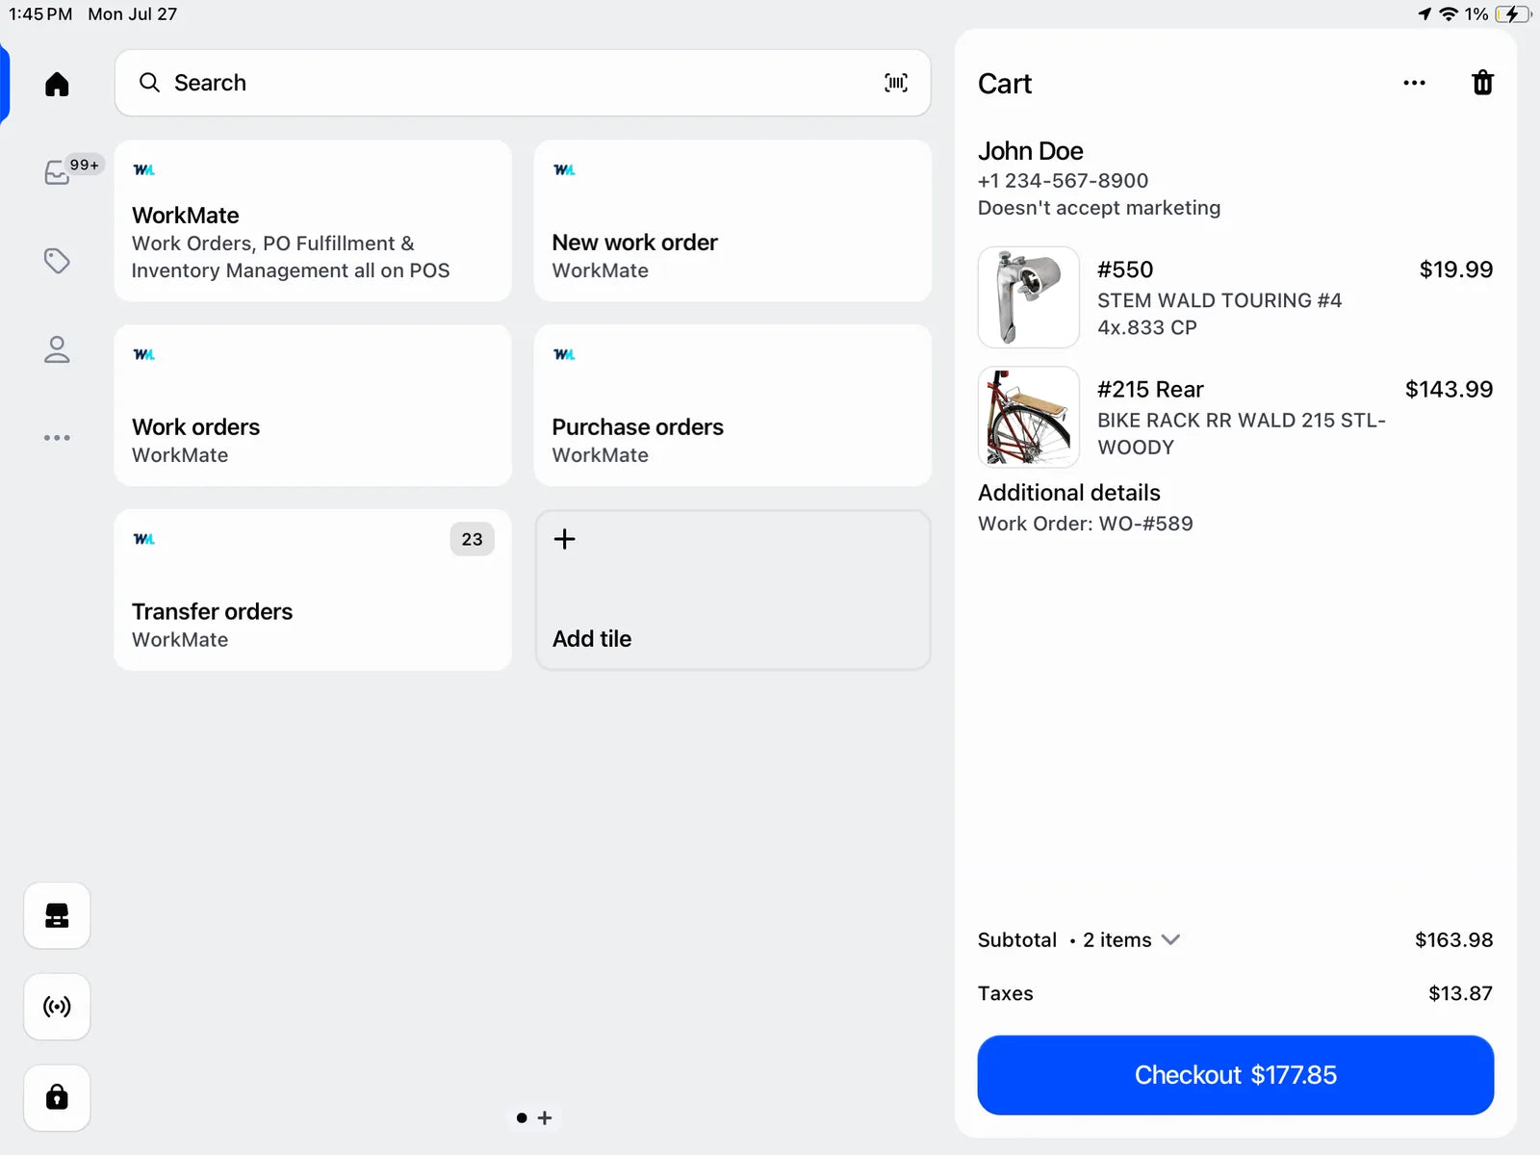Tap the barcode scanner icon in search
Viewport: 1540px width, 1155px height.
click(x=896, y=83)
